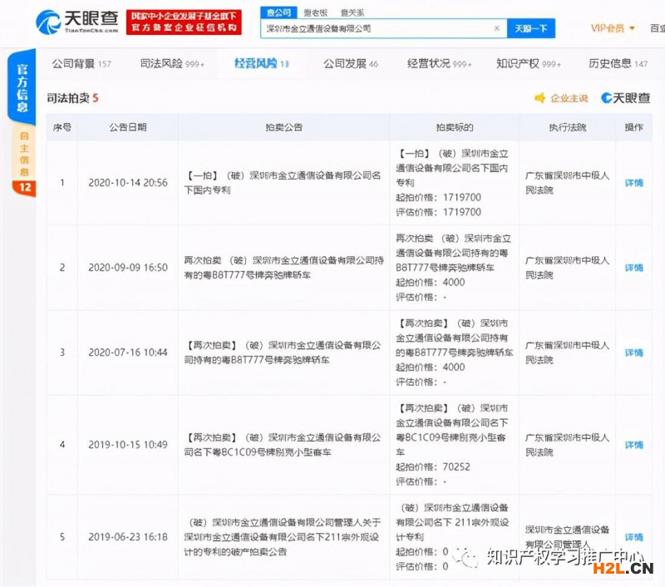Image resolution: width=665 pixels, height=587 pixels.
Task: Click the date 2020-07-16 10:44
Action: tap(128, 353)
